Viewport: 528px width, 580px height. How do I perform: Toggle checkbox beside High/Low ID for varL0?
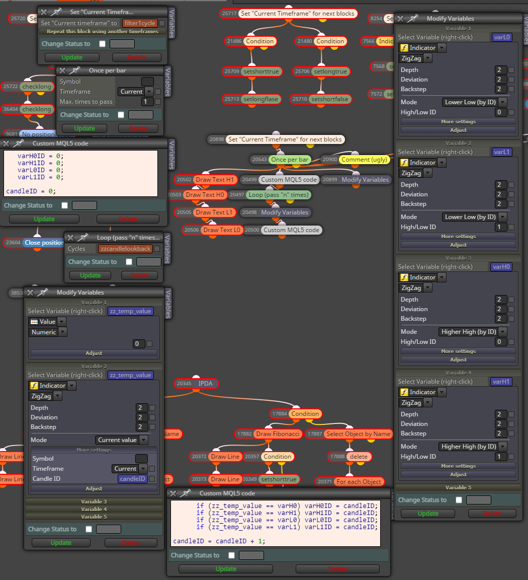point(511,112)
